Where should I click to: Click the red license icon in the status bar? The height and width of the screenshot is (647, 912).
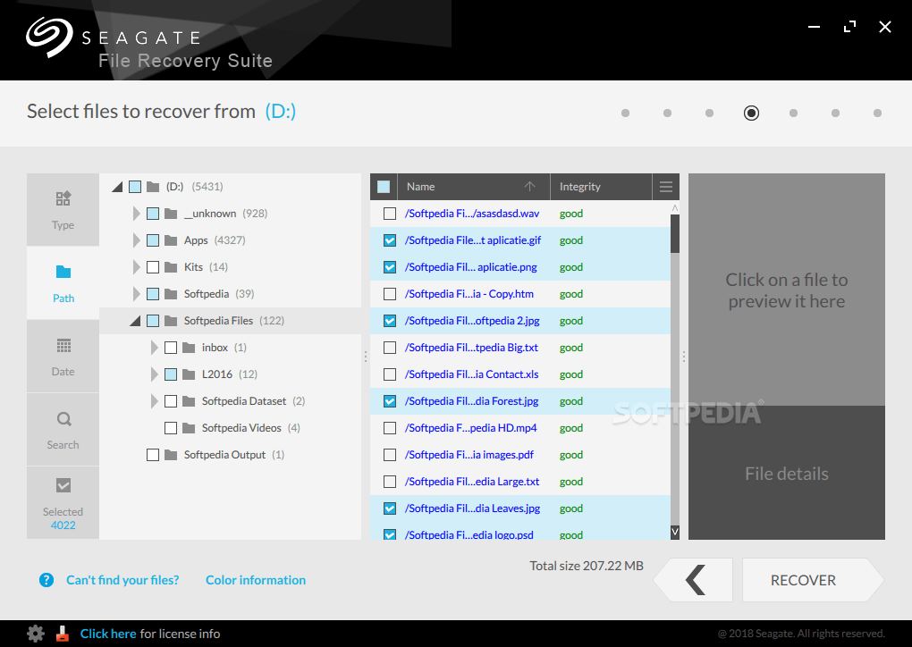point(62,633)
